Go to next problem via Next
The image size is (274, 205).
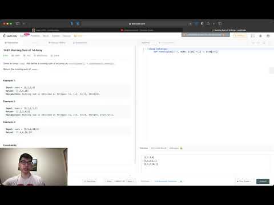pyautogui.click(x=131, y=181)
